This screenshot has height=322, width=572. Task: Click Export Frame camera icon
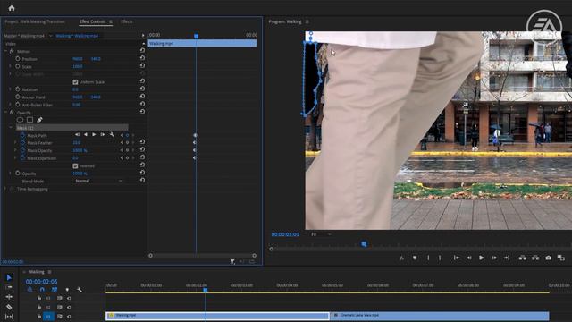[548, 258]
